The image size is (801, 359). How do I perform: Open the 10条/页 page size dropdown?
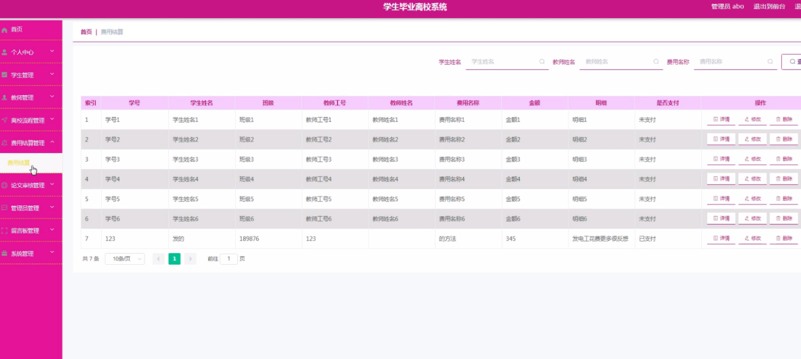(124, 259)
